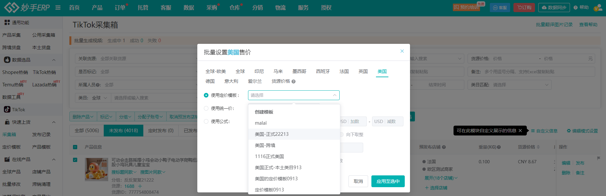606x196 pixels.
Task: Click the sort icon on 货源价格 column
Action: pyautogui.click(x=538, y=147)
